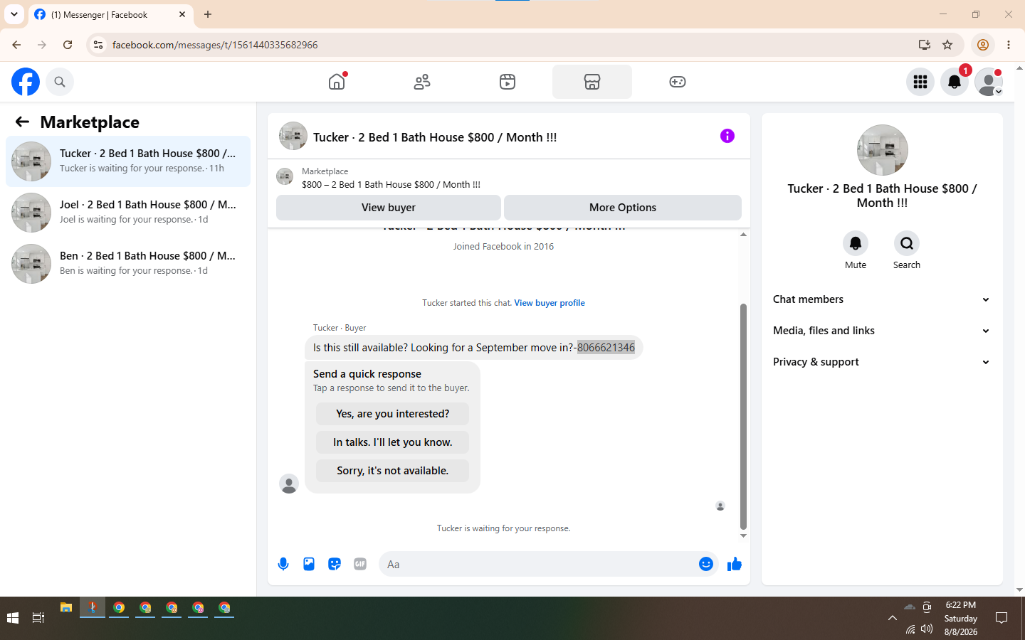Screen dimensions: 1025x640
Task: Click the Marketplace listing title "$800 – 2 Bed 1 Bath House"
Action: point(391,185)
